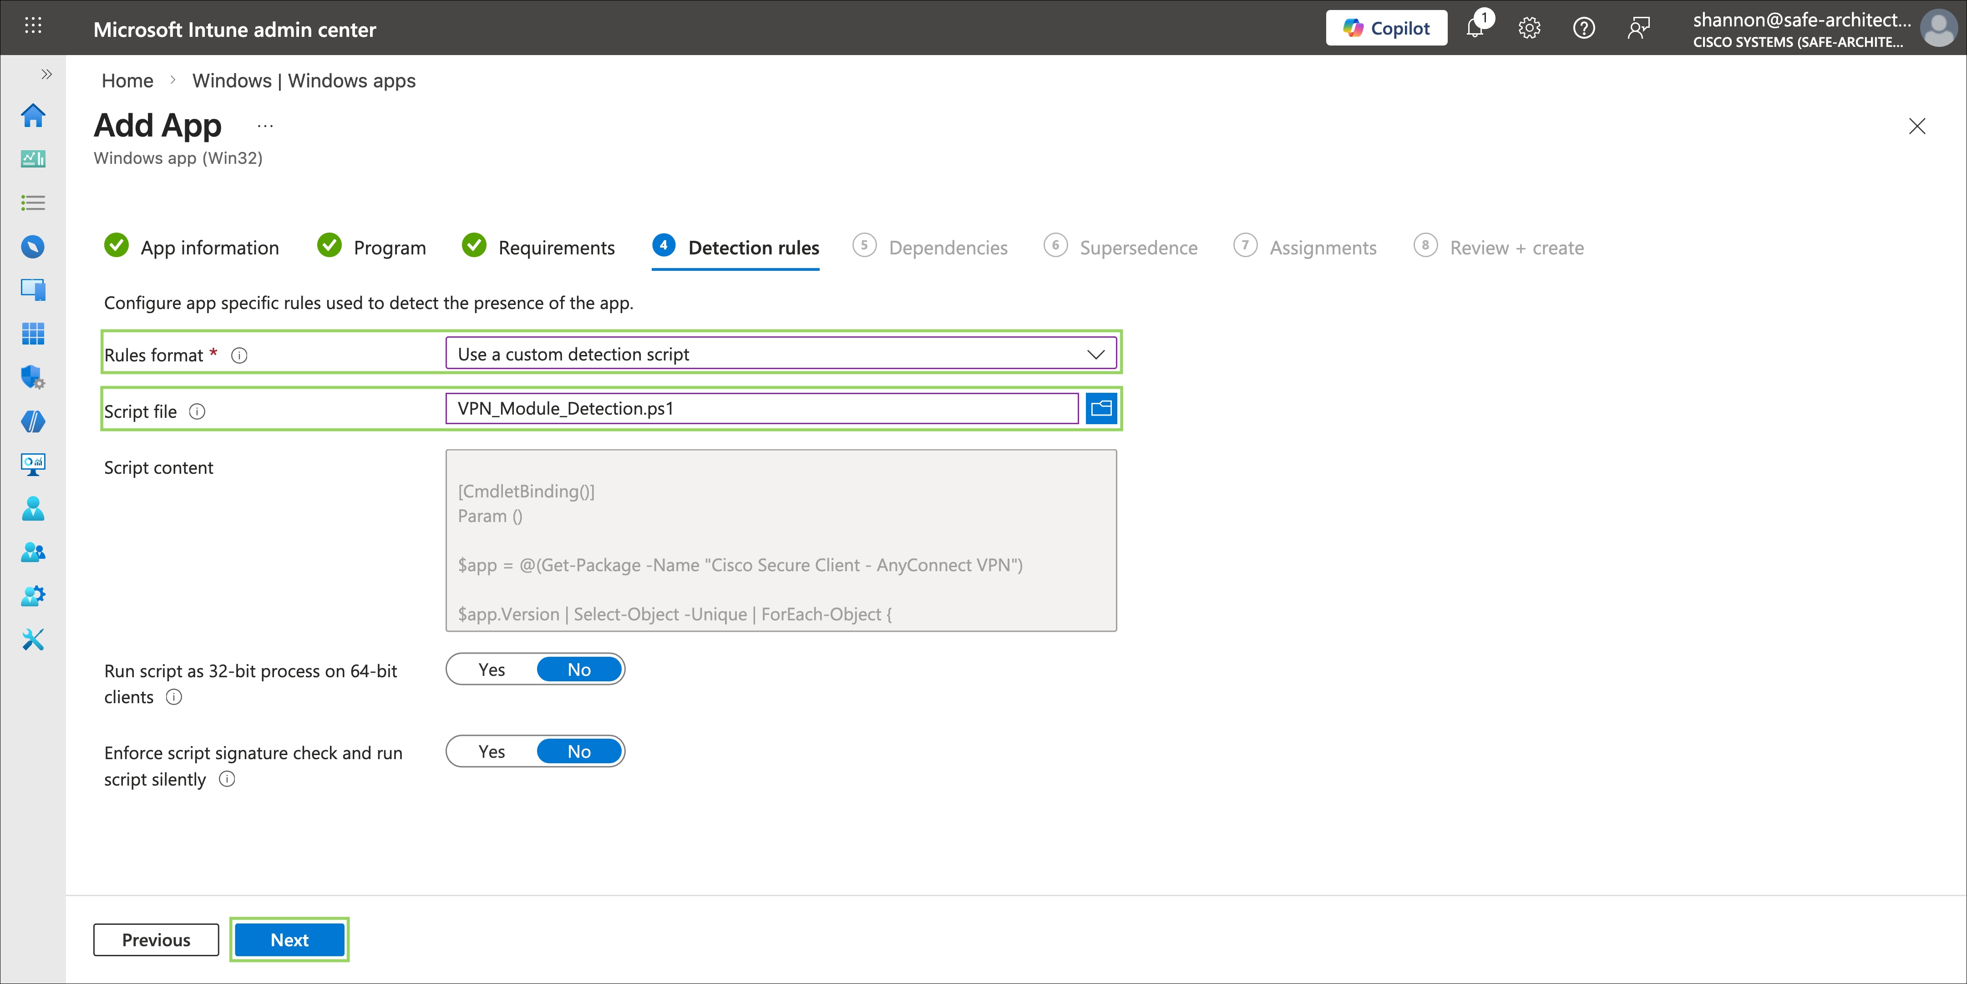Open the Apps grid icon in sidebar
This screenshot has width=1967, height=984.
pos(33,334)
